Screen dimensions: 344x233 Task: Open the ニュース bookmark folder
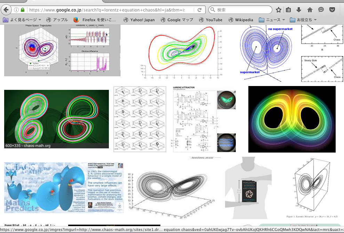[272, 20]
